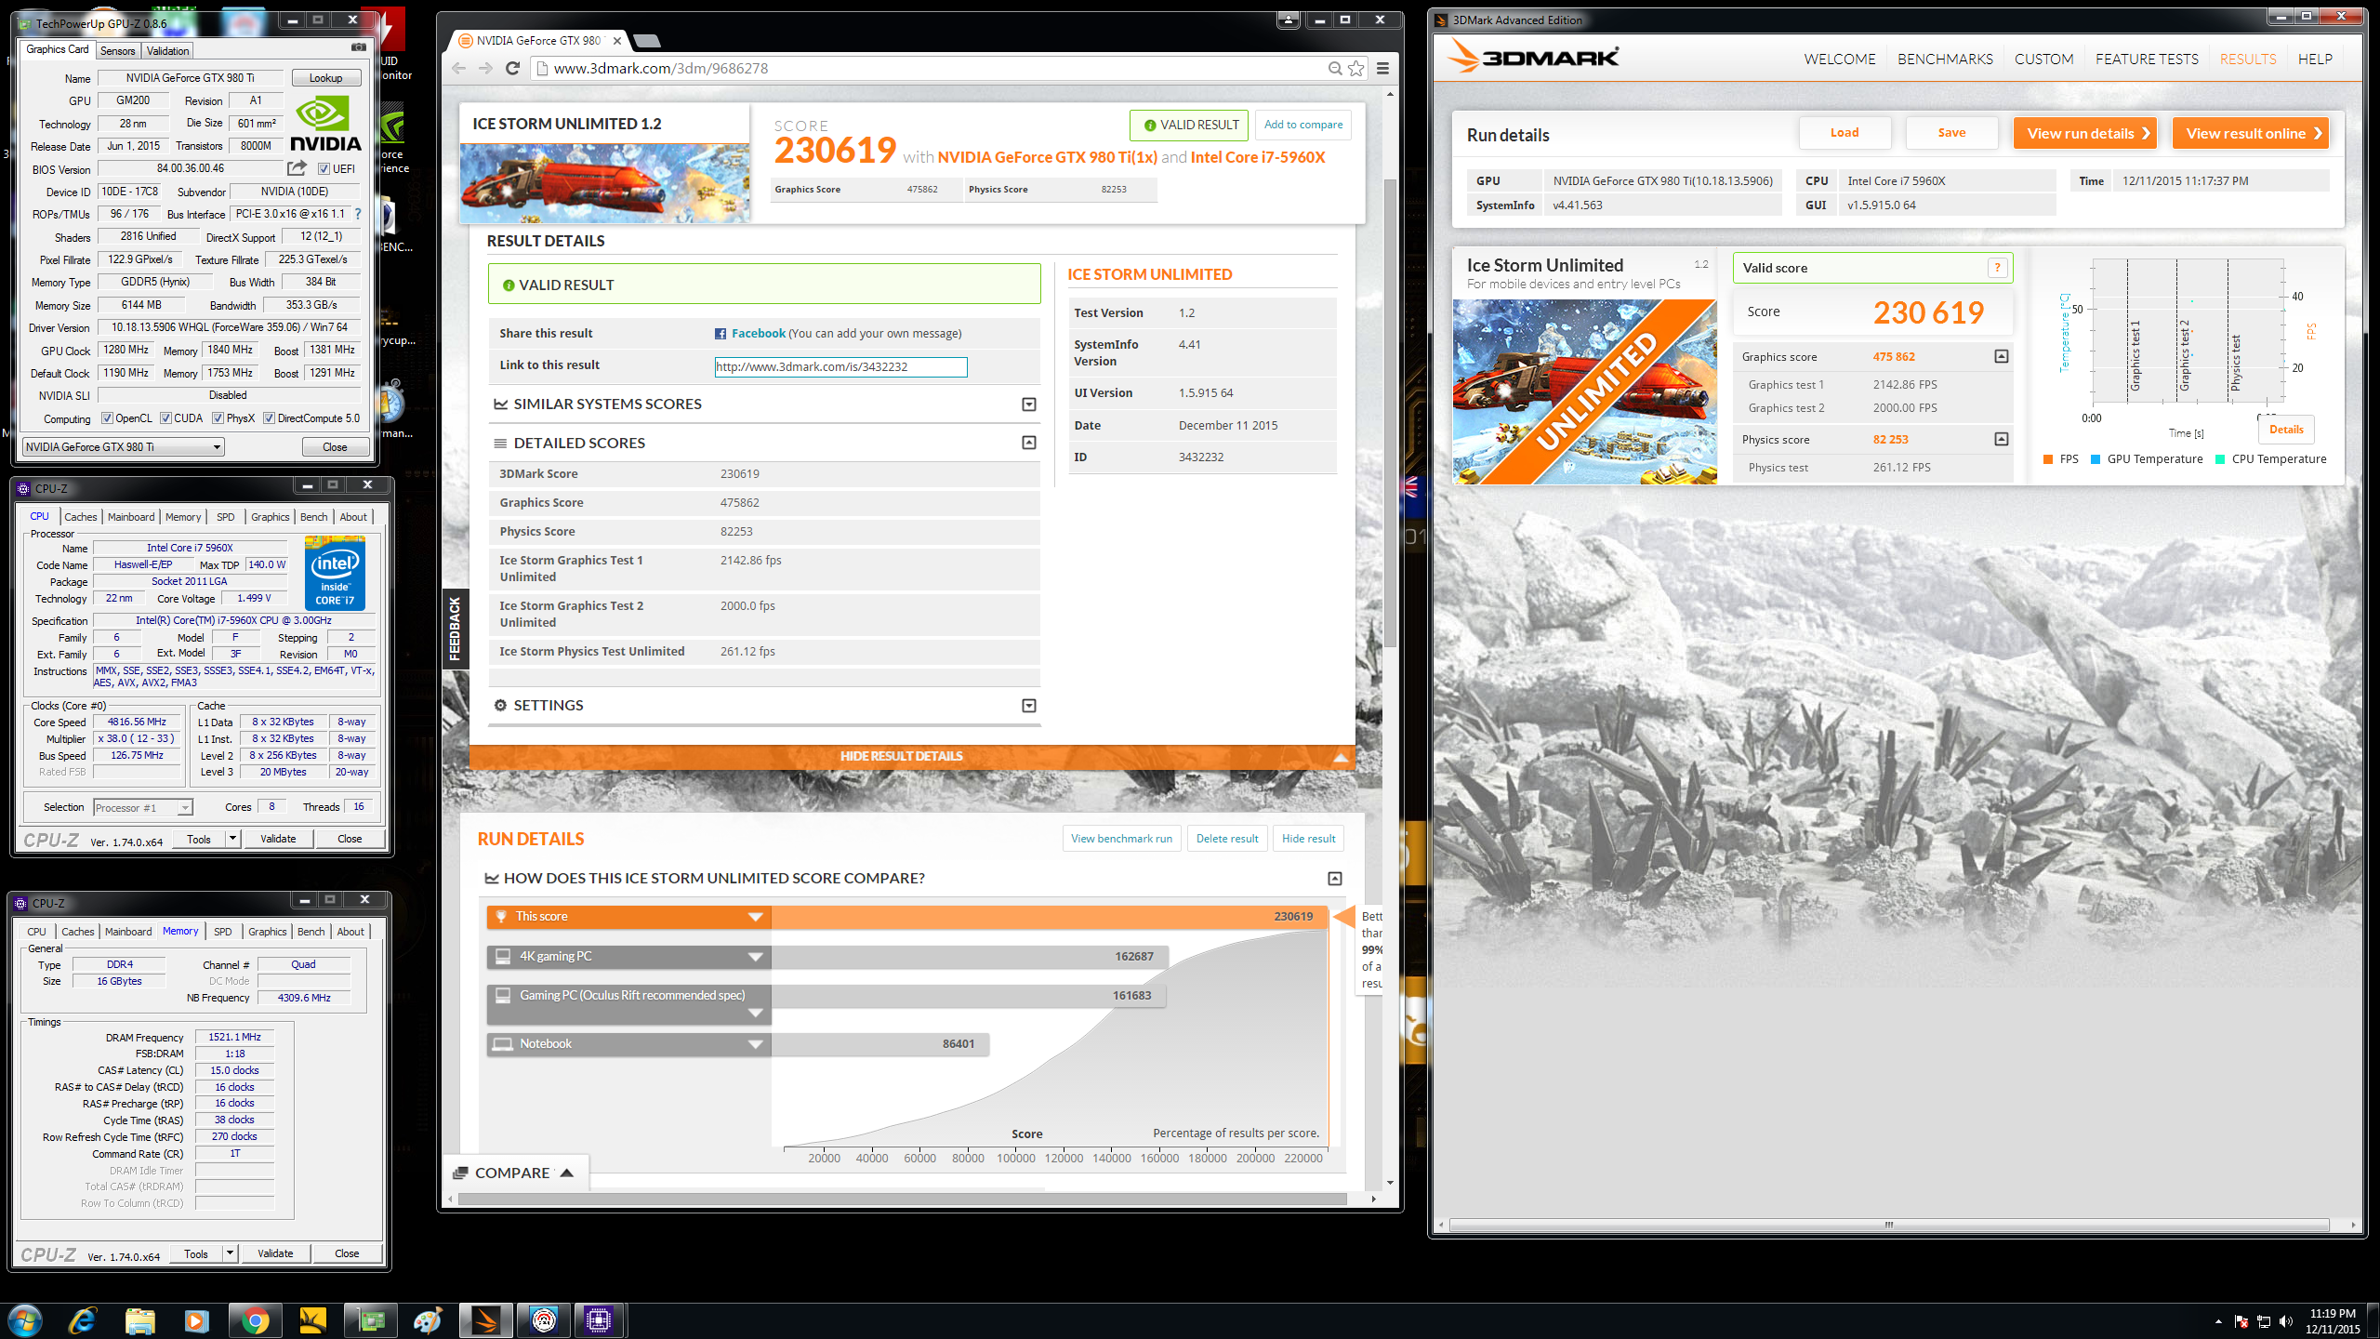Screen dimensions: 2380x1339
Task: Open the 3DMark orange taskbar icon
Action: pos(485,1320)
